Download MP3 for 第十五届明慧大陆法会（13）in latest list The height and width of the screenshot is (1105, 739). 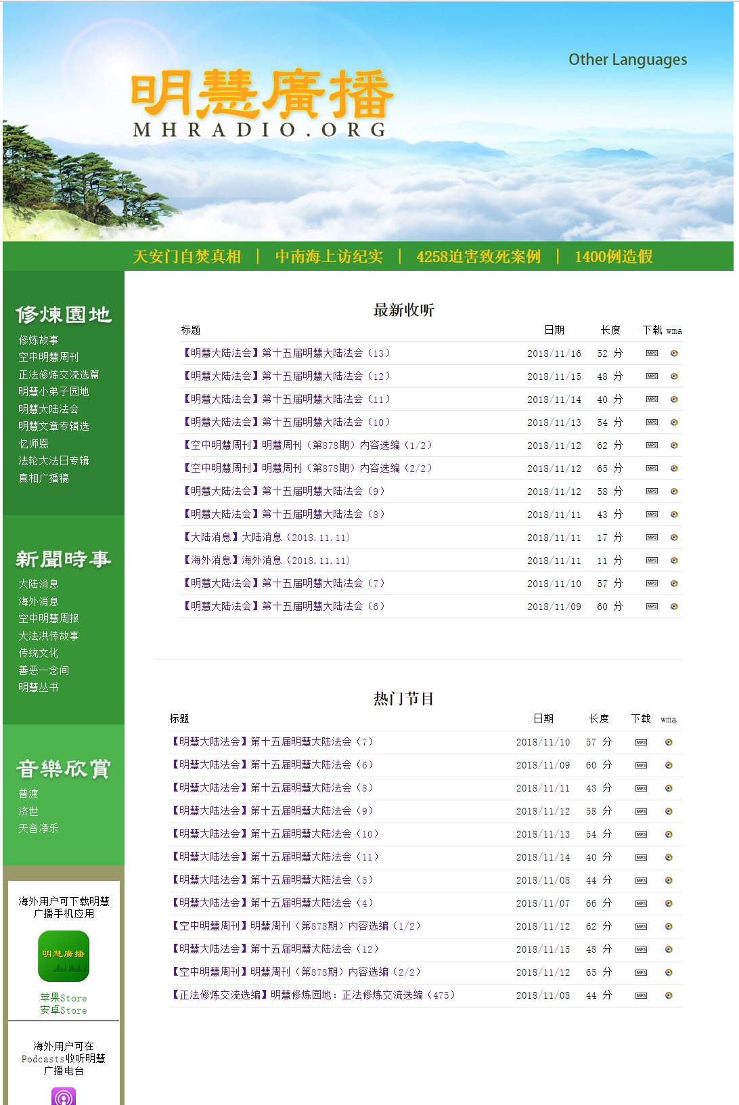click(652, 353)
